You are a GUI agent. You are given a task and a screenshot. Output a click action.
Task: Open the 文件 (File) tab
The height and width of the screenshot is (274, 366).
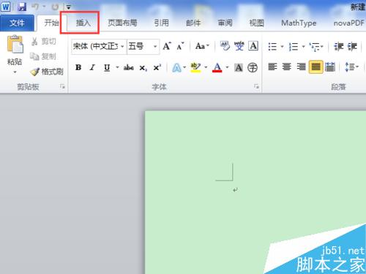pyautogui.click(x=17, y=23)
